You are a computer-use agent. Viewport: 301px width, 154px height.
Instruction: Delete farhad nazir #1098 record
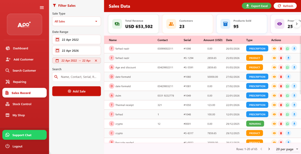pos(281,49)
